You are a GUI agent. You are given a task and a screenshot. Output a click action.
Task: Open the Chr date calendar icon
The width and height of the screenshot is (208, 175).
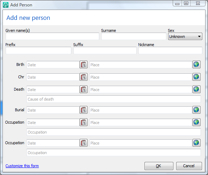click(83, 77)
